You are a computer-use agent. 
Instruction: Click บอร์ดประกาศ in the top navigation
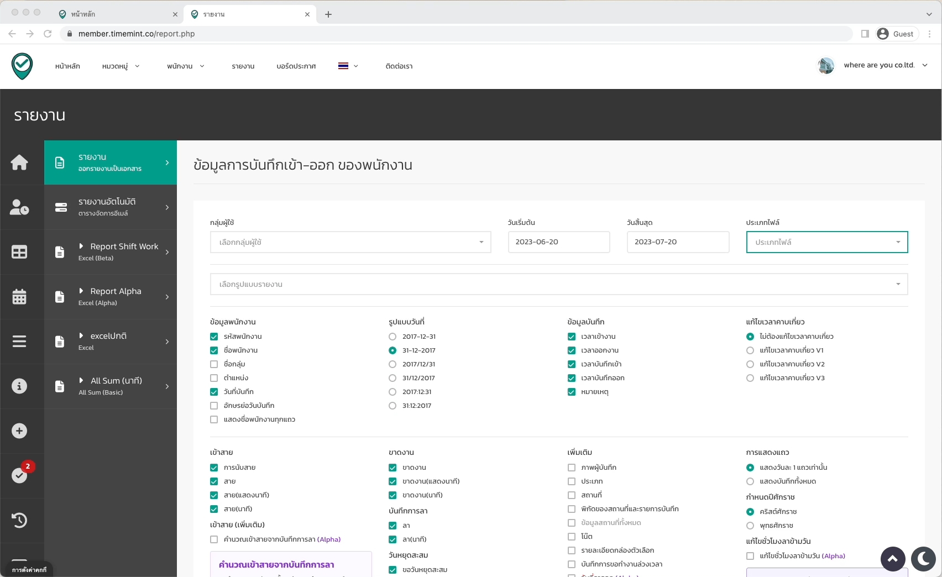pos(296,66)
